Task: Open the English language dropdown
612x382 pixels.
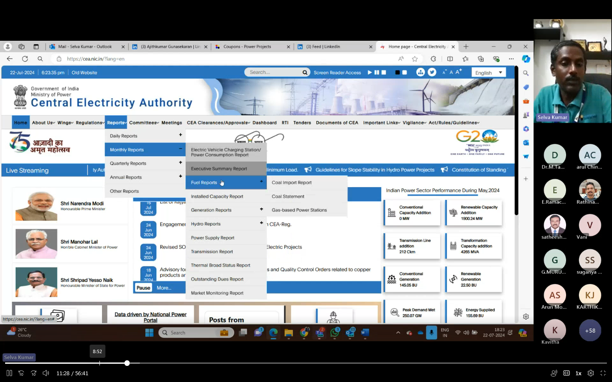Action: 488,73
